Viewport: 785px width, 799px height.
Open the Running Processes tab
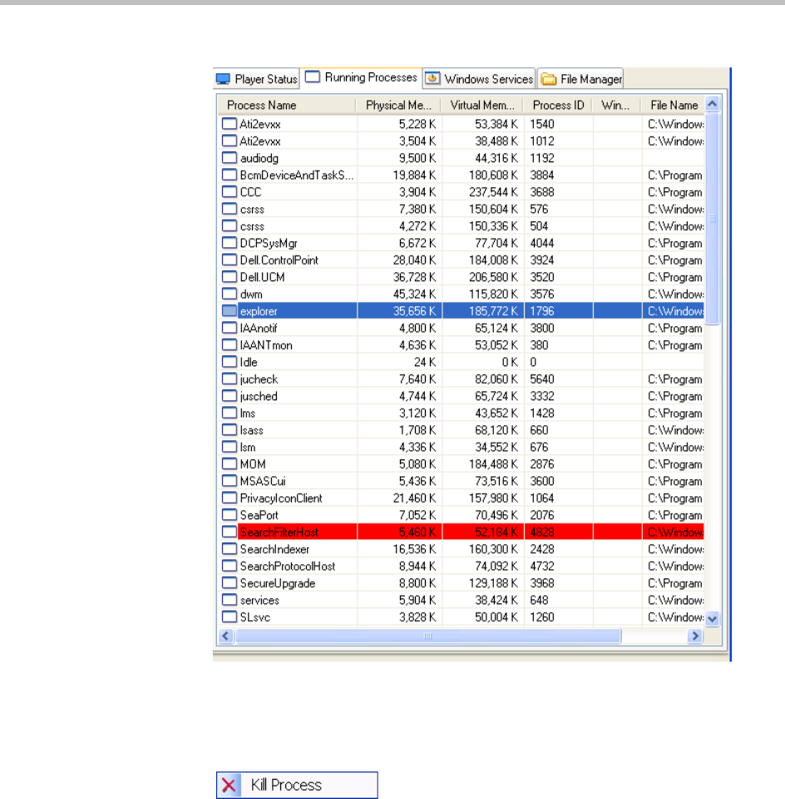(x=361, y=77)
